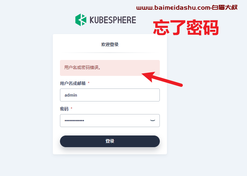Click the red asterisk beside 用户名或邮箱
The width and height of the screenshot is (247, 176).
click(89, 83)
